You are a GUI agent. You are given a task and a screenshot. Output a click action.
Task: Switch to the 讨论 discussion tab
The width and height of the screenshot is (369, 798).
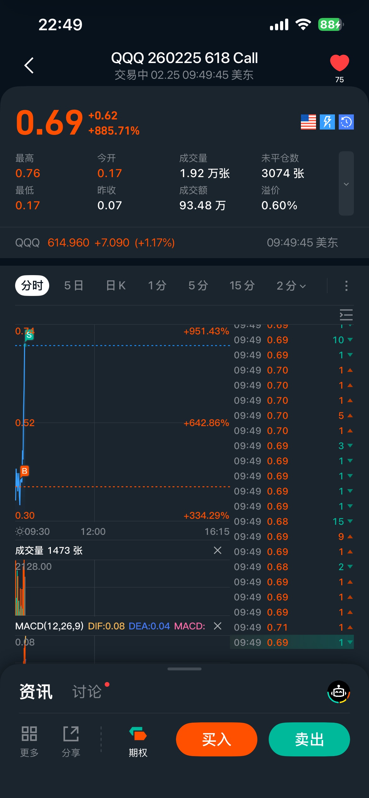(x=87, y=692)
